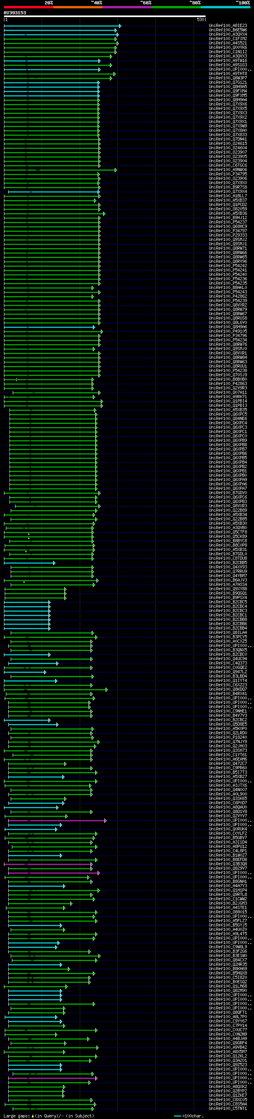Select hit label UniRef100_Q8H9A5
This screenshot has height=1119, width=254.
tap(228, 87)
